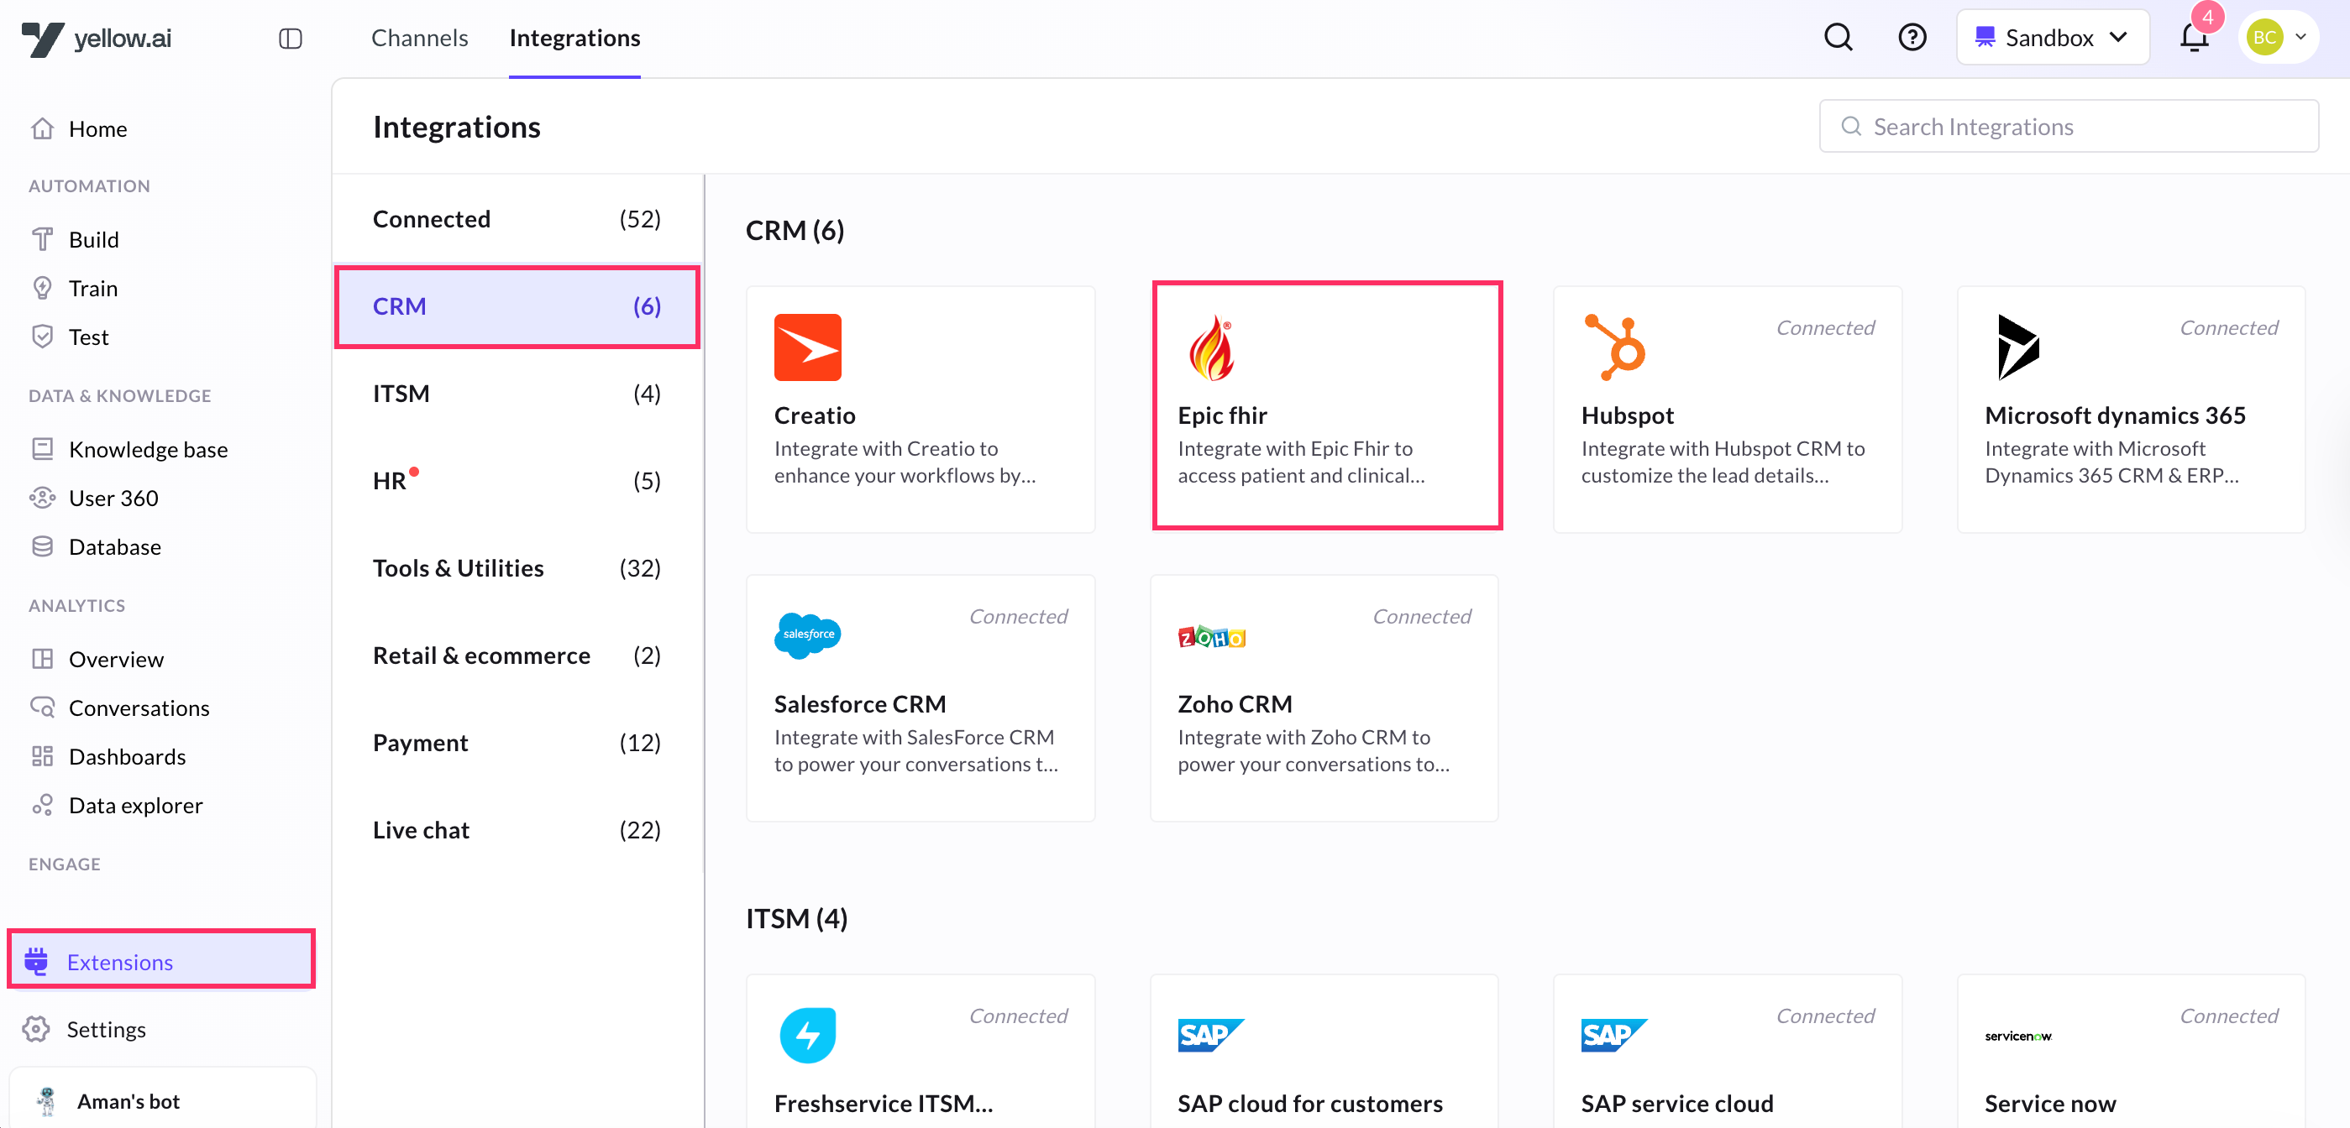Open Settings from the sidebar
The width and height of the screenshot is (2350, 1128).
[106, 1030]
